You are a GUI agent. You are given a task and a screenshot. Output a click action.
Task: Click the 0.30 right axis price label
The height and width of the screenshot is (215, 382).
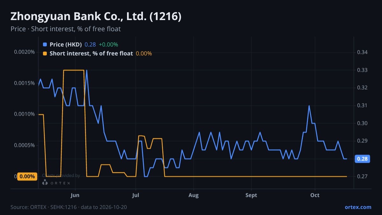point(363,123)
